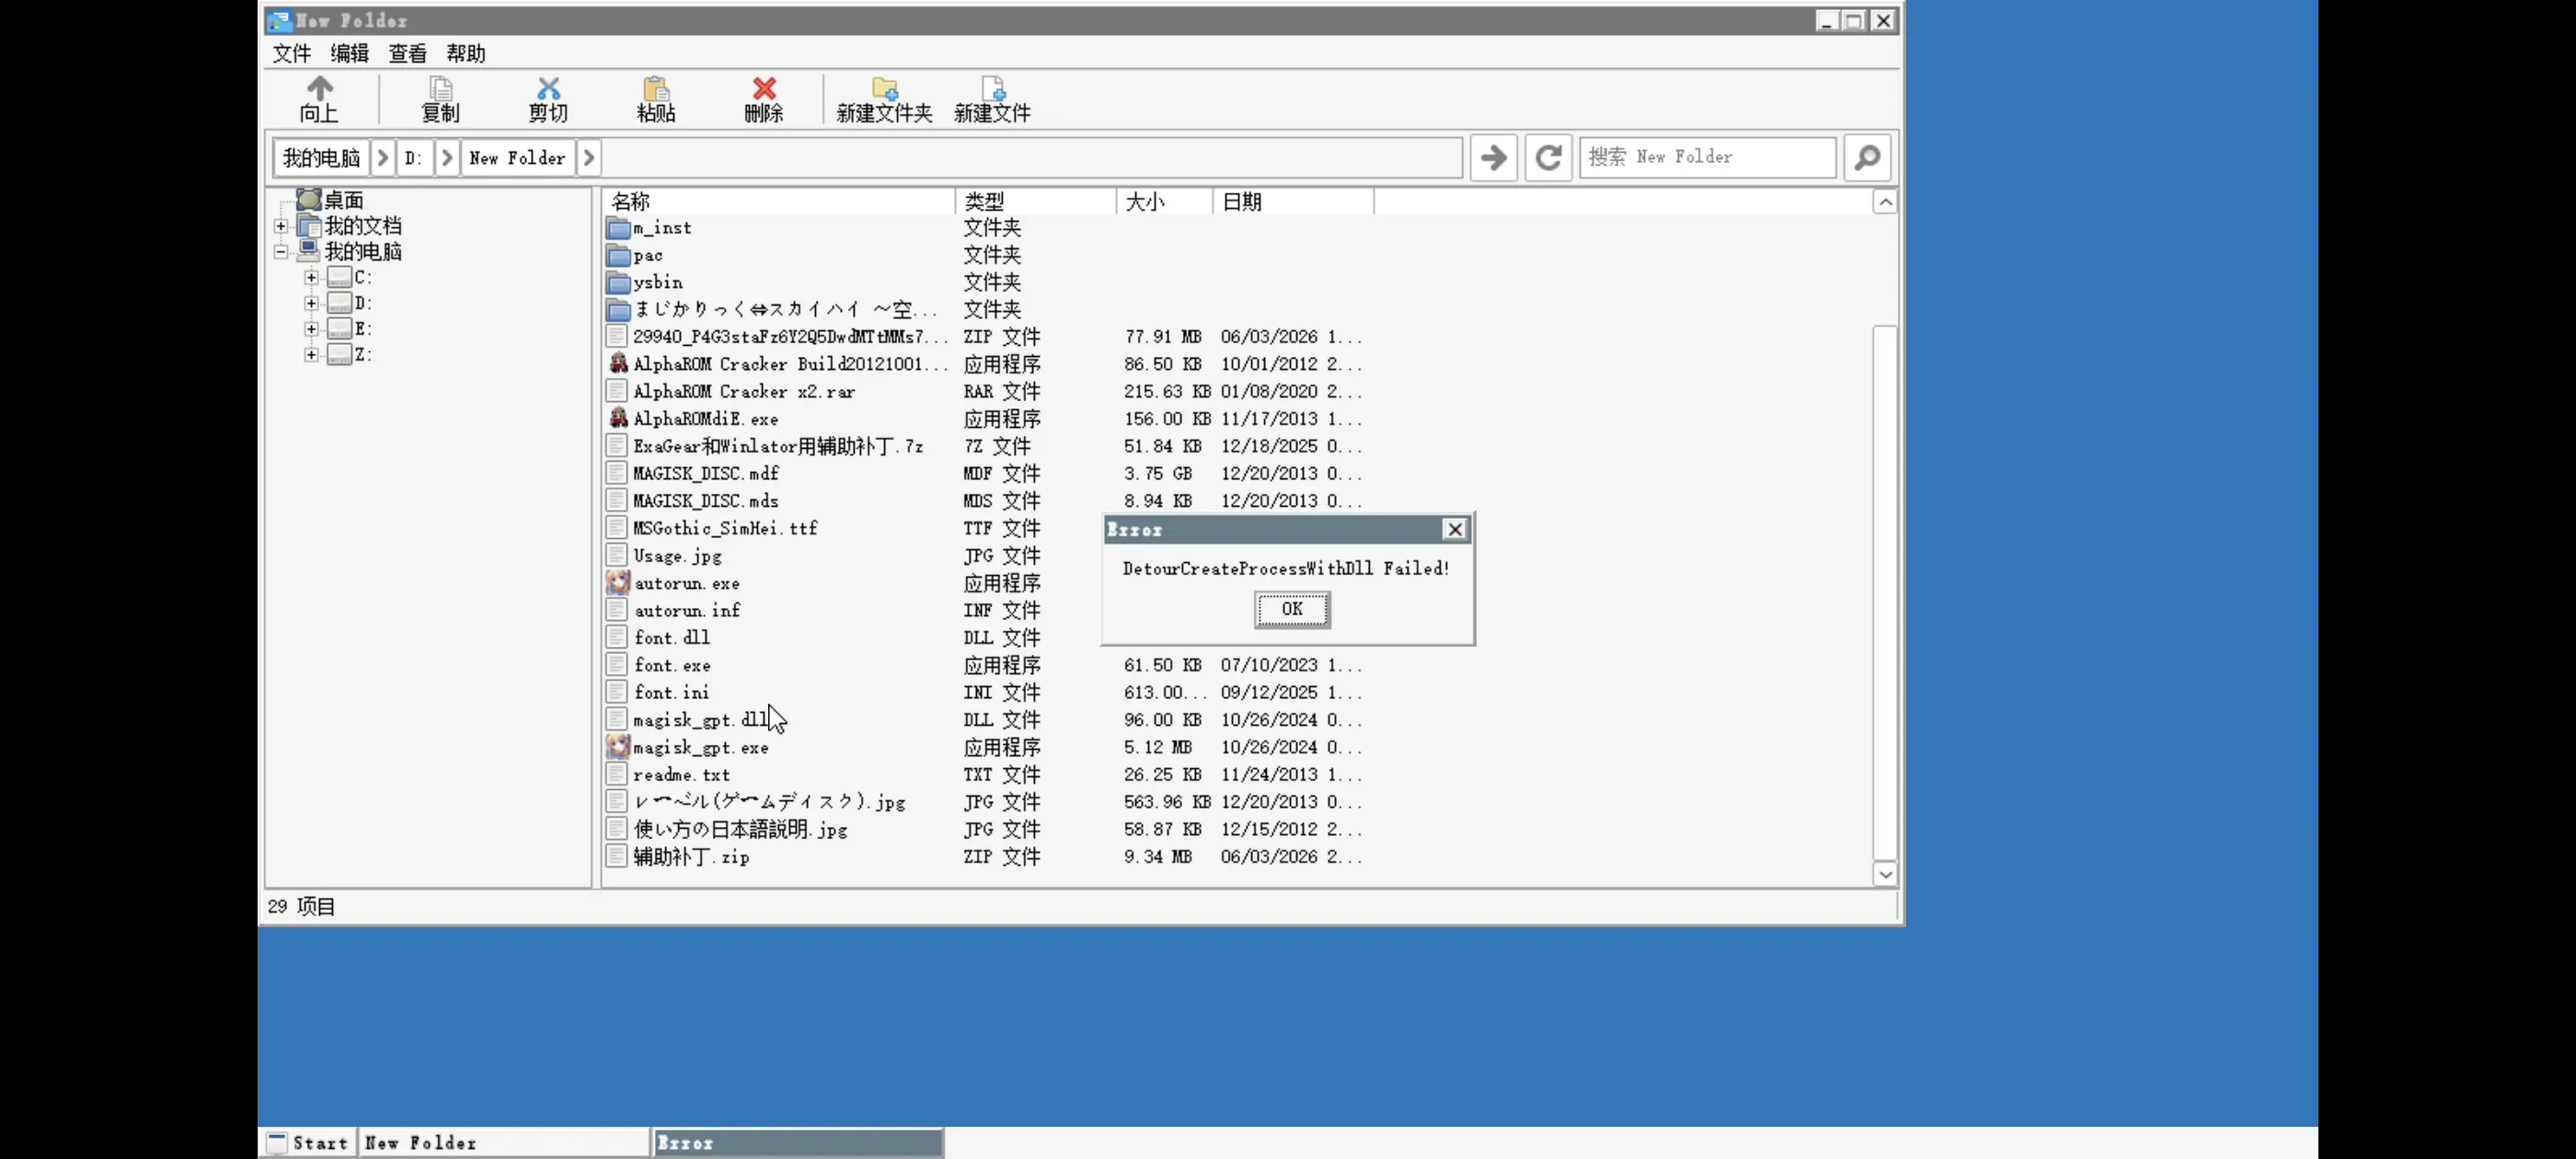Click the 剪切 scissors icon
The image size is (2576, 1159).
(x=548, y=88)
